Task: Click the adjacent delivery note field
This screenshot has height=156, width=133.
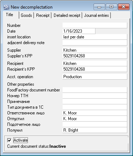Action: point(95,43)
